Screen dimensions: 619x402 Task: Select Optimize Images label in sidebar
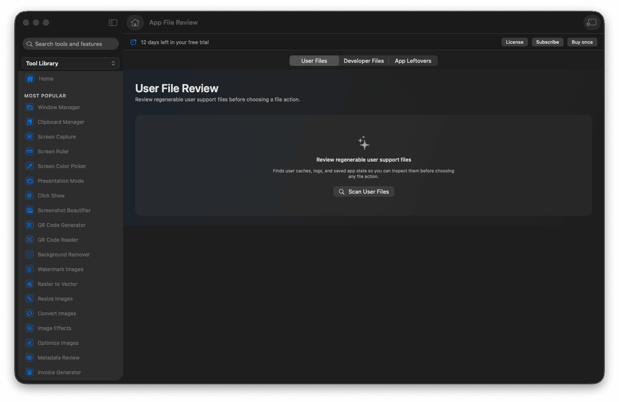point(58,343)
